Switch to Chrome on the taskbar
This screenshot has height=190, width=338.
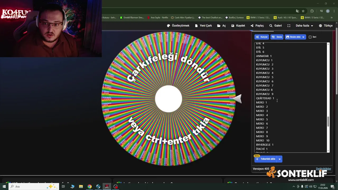(x=90, y=187)
